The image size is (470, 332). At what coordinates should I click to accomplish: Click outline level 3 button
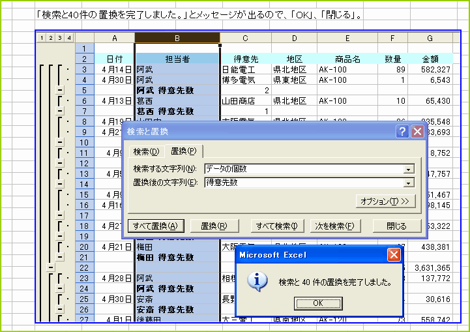60,38
